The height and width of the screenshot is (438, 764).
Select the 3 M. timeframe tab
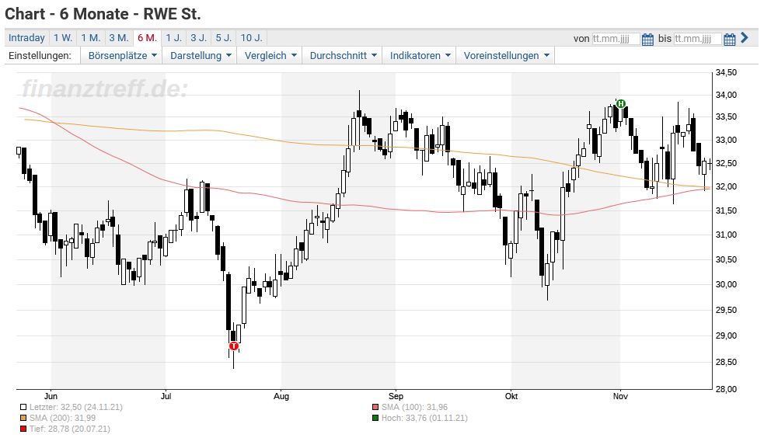(x=118, y=38)
